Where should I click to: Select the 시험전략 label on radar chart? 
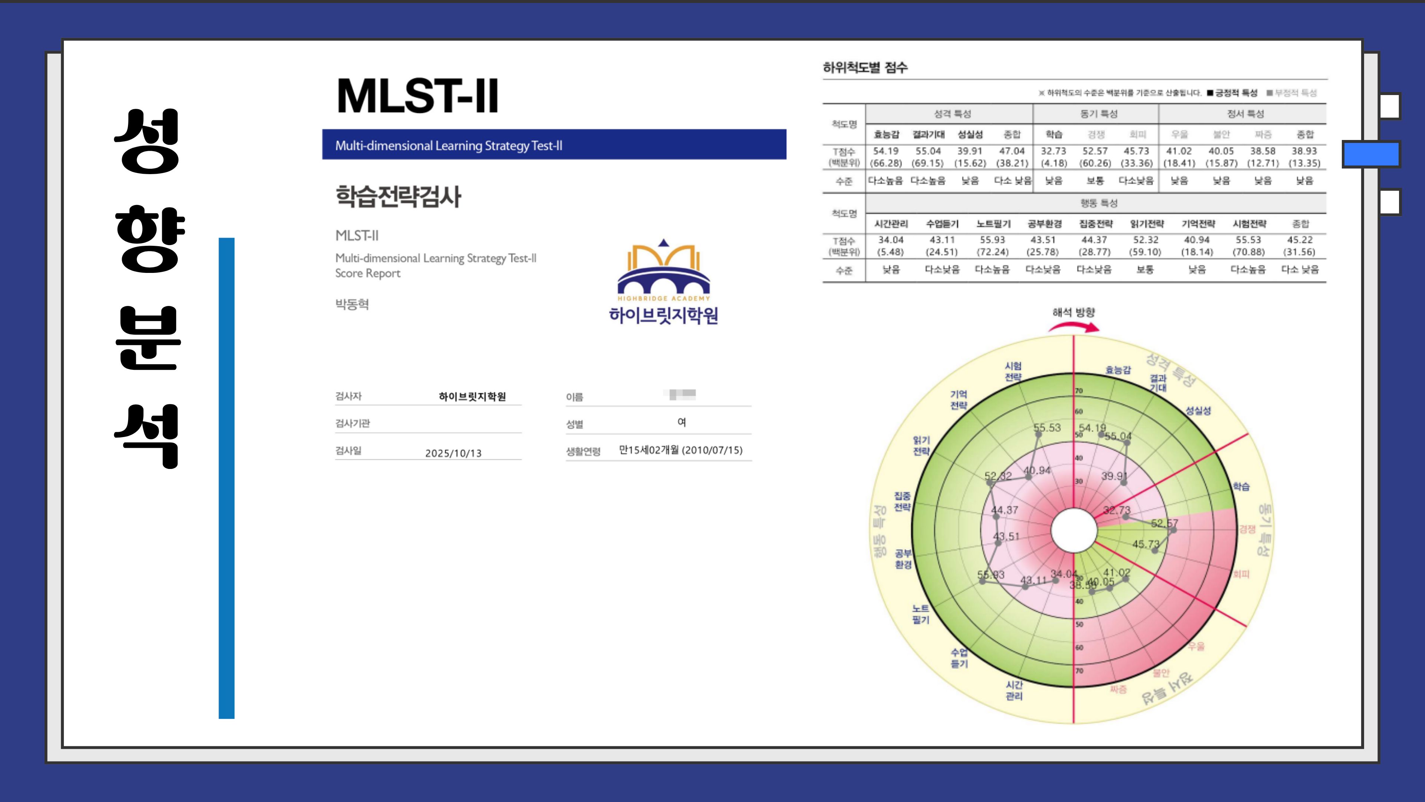pyautogui.click(x=1013, y=371)
